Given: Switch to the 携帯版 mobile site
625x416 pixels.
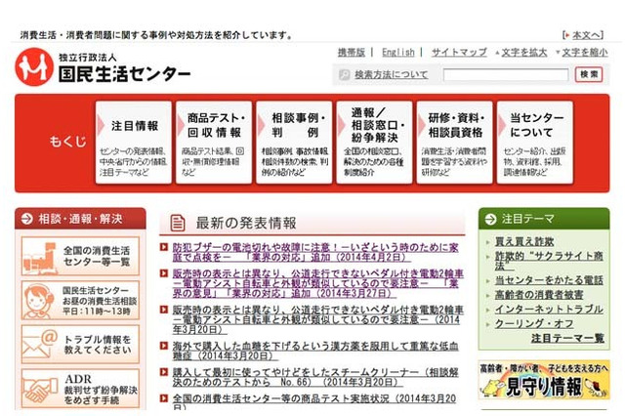Looking at the screenshot, I should pos(352,52).
